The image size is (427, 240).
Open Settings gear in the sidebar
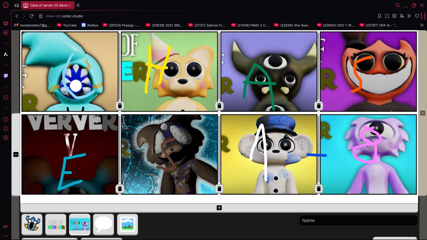[5, 137]
